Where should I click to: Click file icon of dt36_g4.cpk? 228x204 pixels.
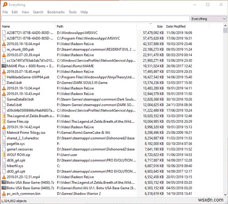(x=4, y=160)
